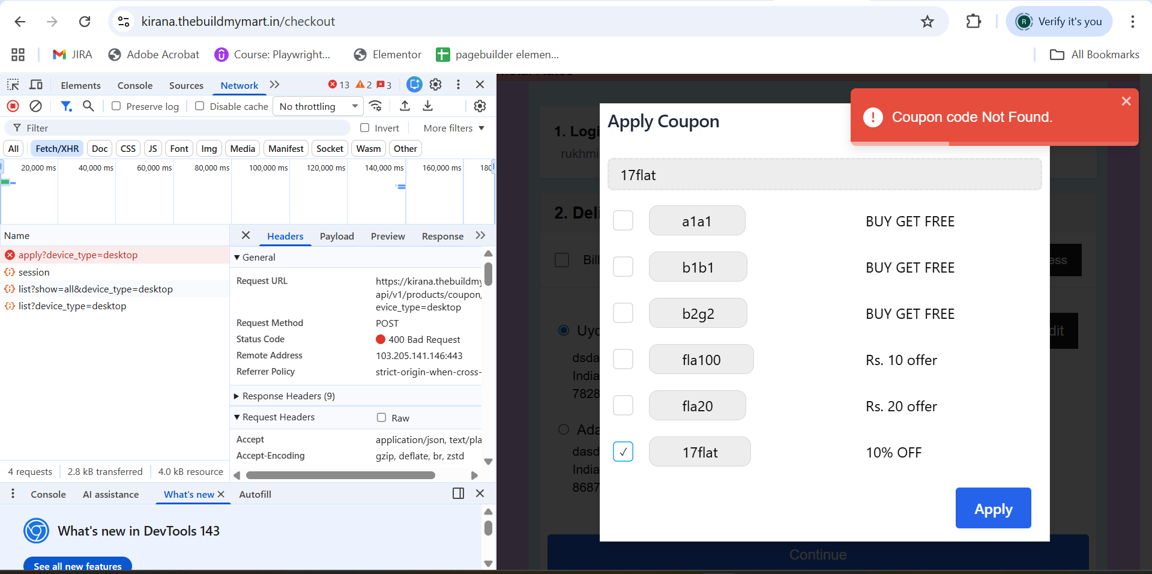The height and width of the screenshot is (574, 1152).
Task: Open the JIRA bookmark
Action: [x=73, y=55]
